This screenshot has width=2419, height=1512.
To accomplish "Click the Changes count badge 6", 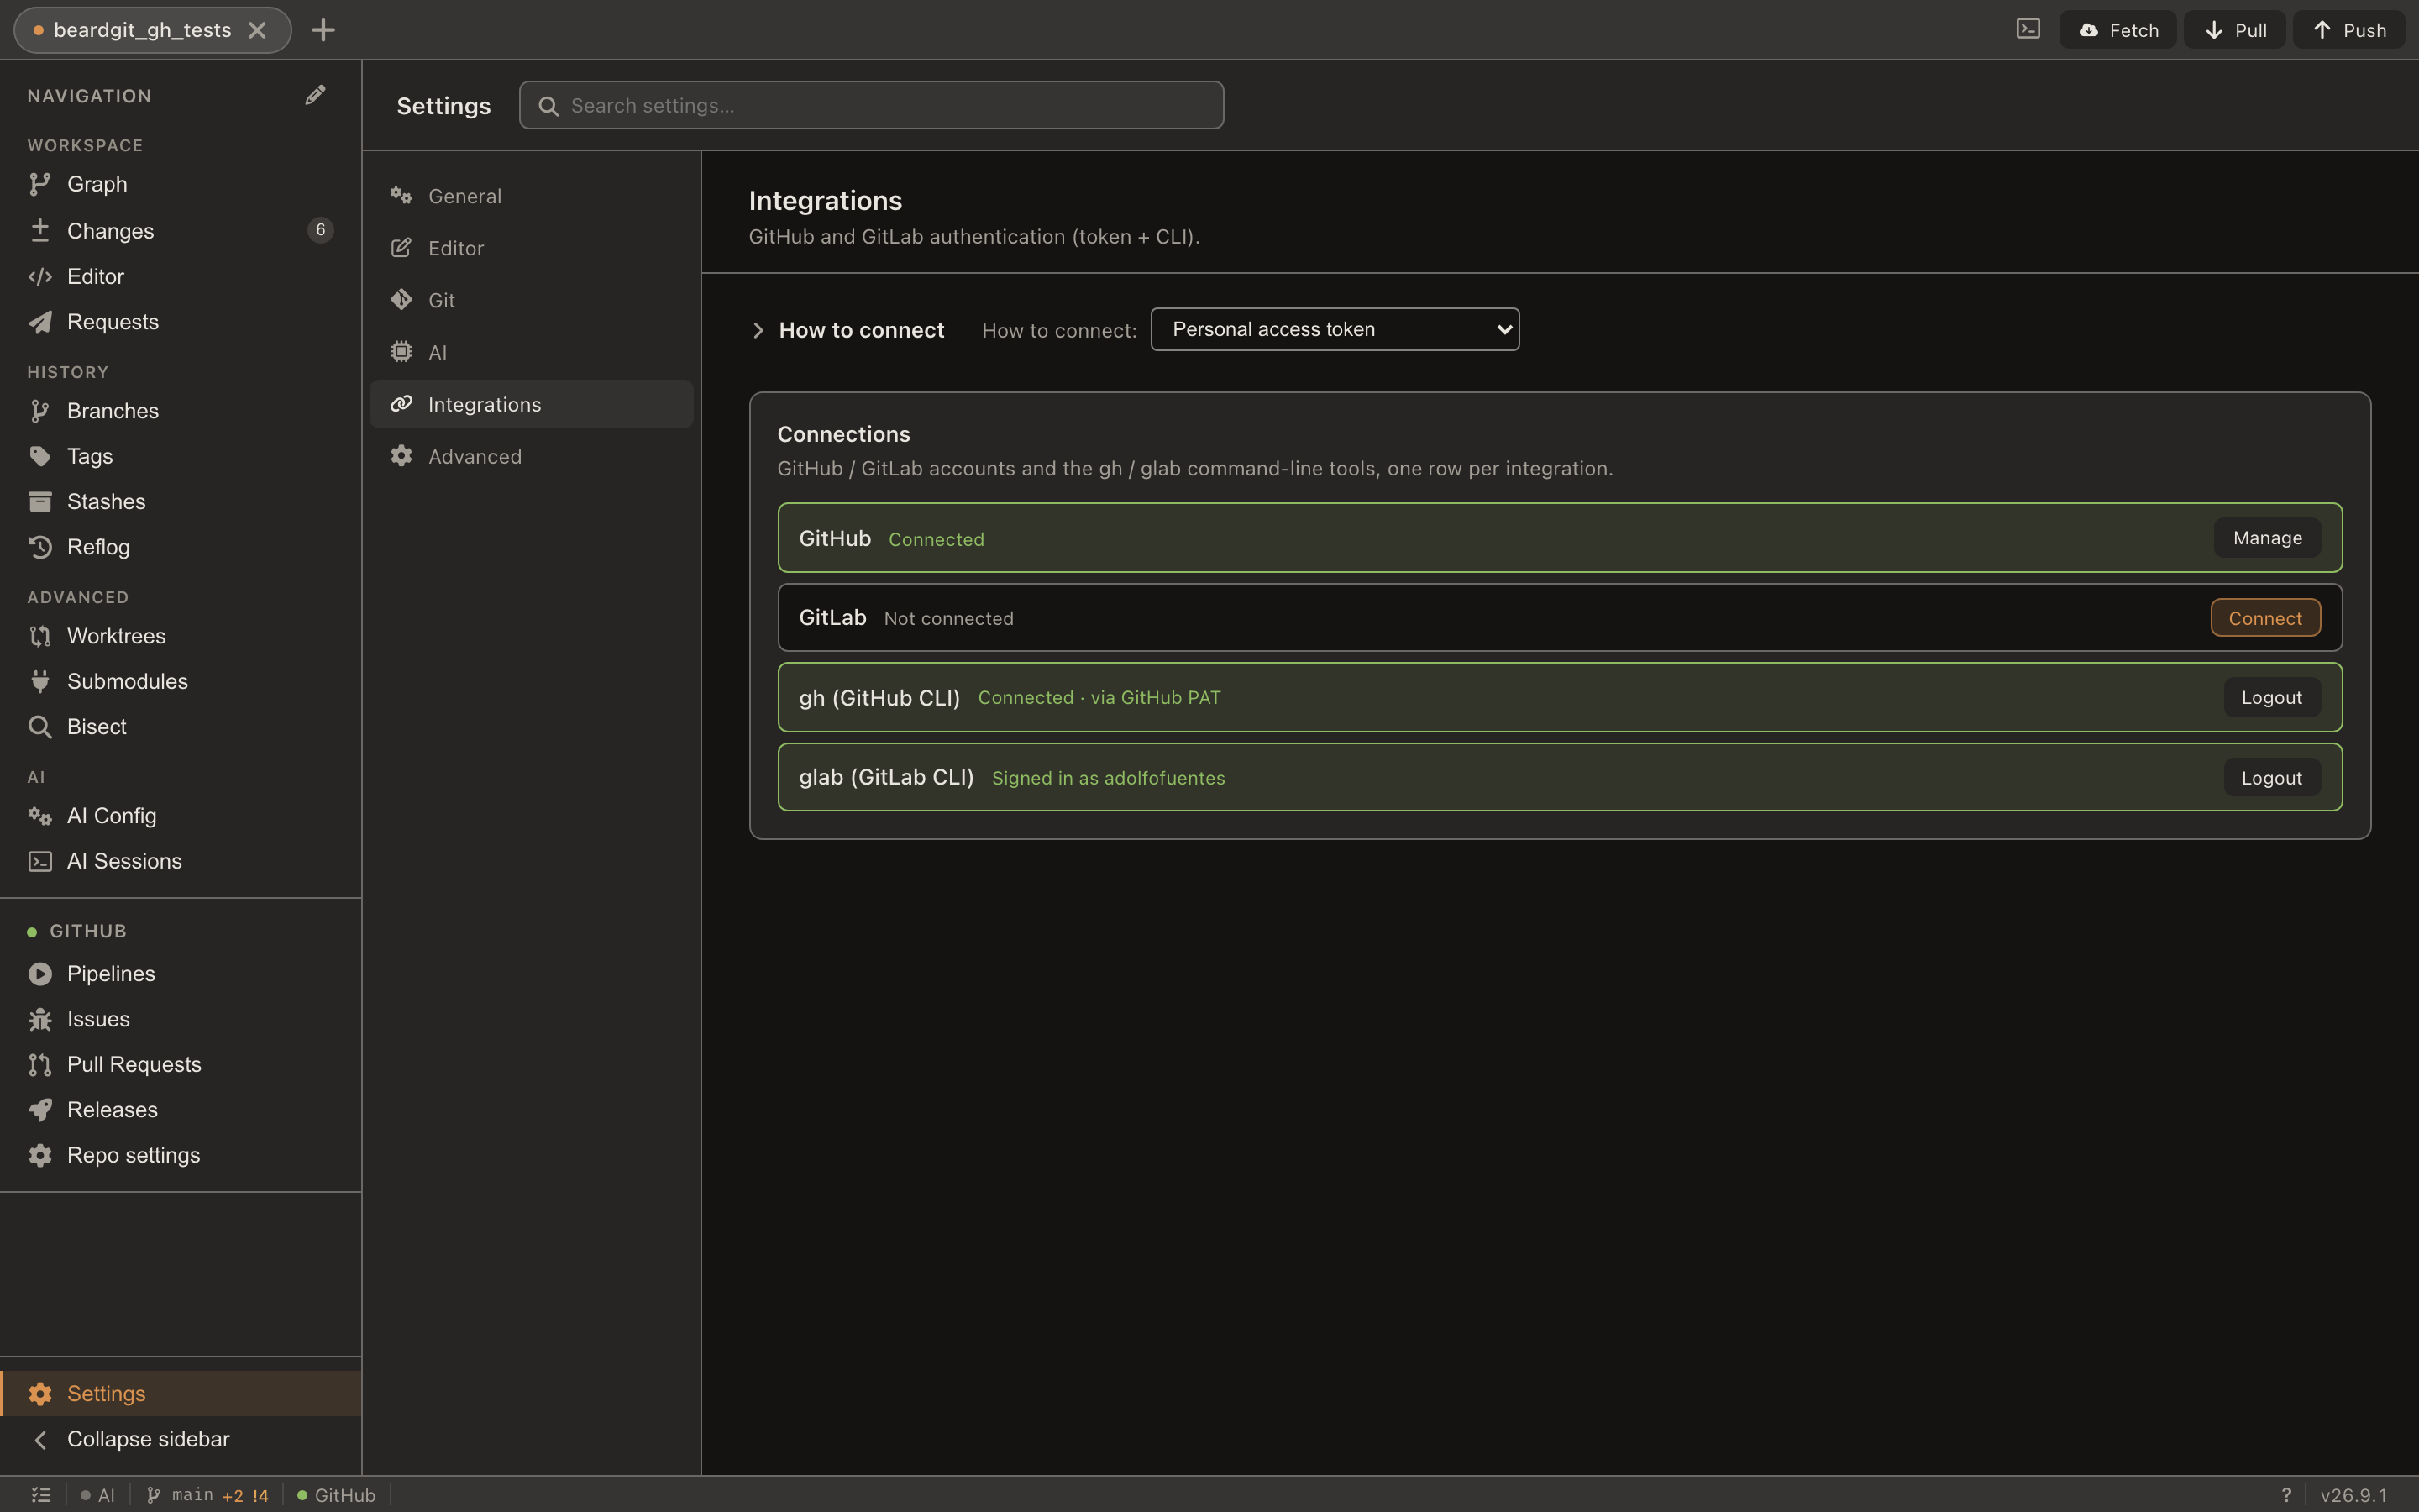I will coord(320,230).
